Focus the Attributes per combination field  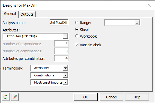tap(61, 59)
